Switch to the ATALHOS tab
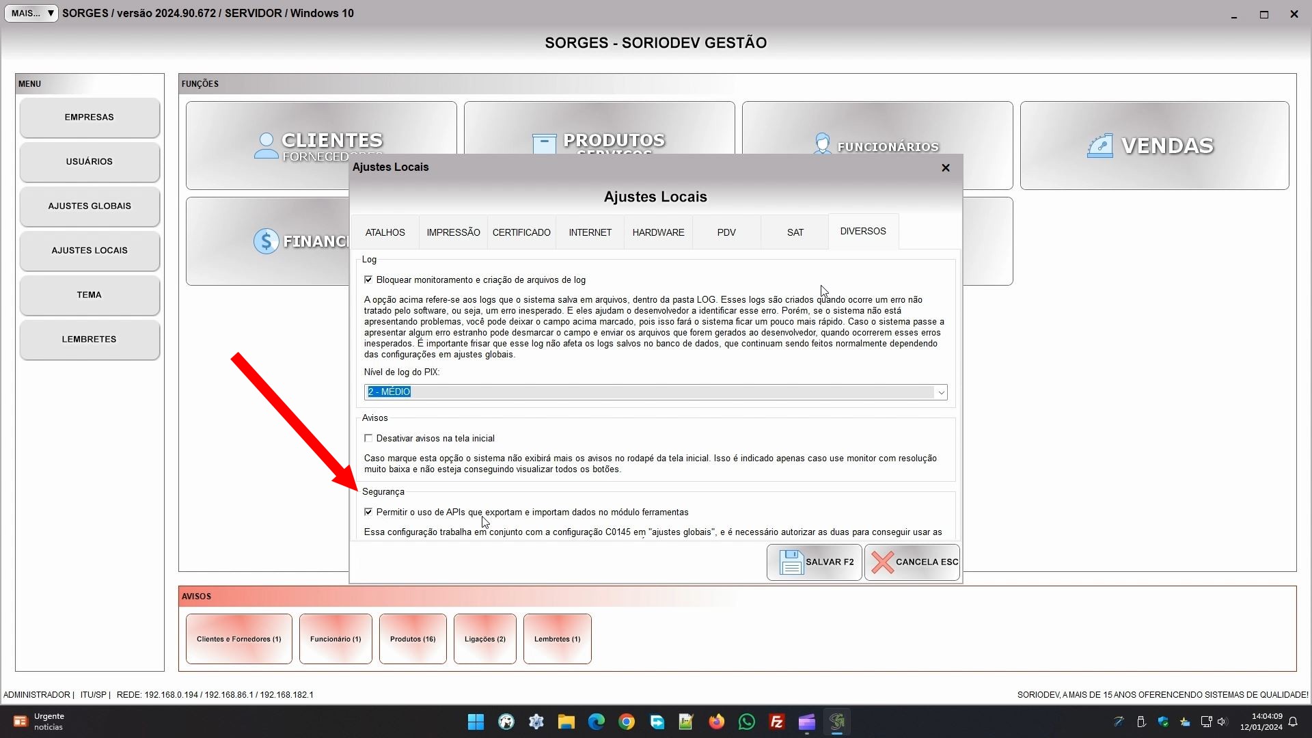 (x=385, y=232)
